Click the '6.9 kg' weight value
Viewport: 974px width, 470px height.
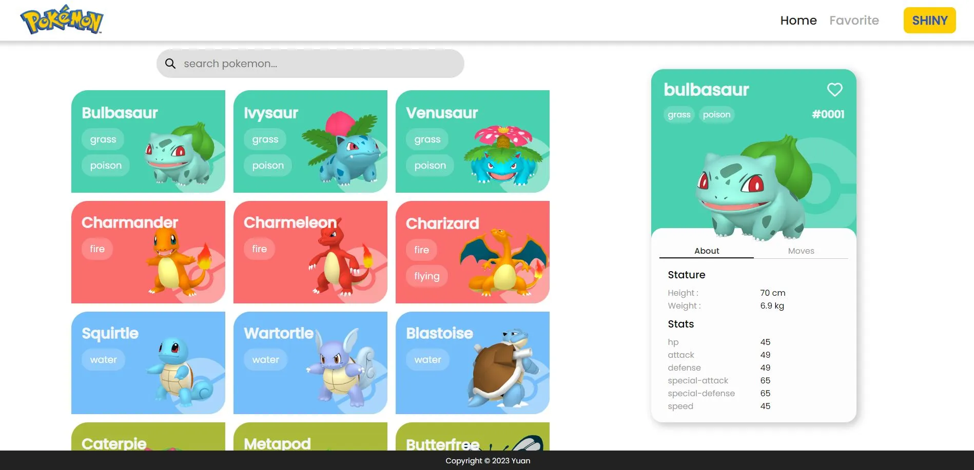tap(772, 306)
